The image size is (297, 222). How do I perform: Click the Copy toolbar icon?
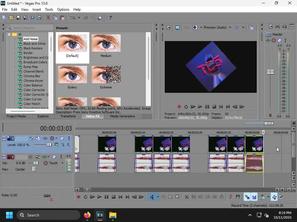55,18
